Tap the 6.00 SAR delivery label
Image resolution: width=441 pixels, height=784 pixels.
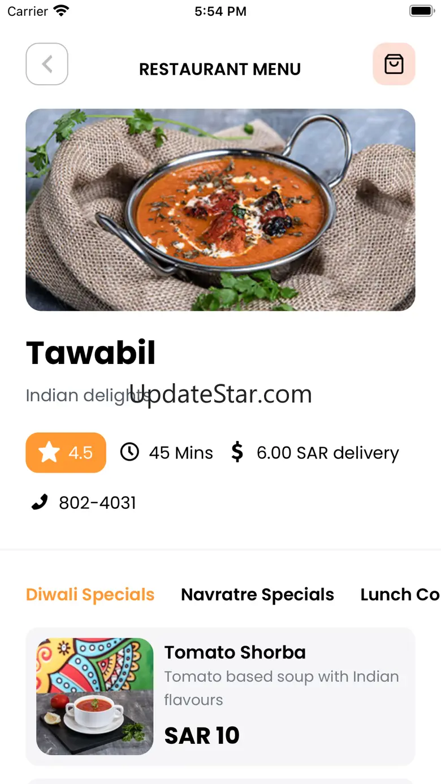click(x=328, y=453)
